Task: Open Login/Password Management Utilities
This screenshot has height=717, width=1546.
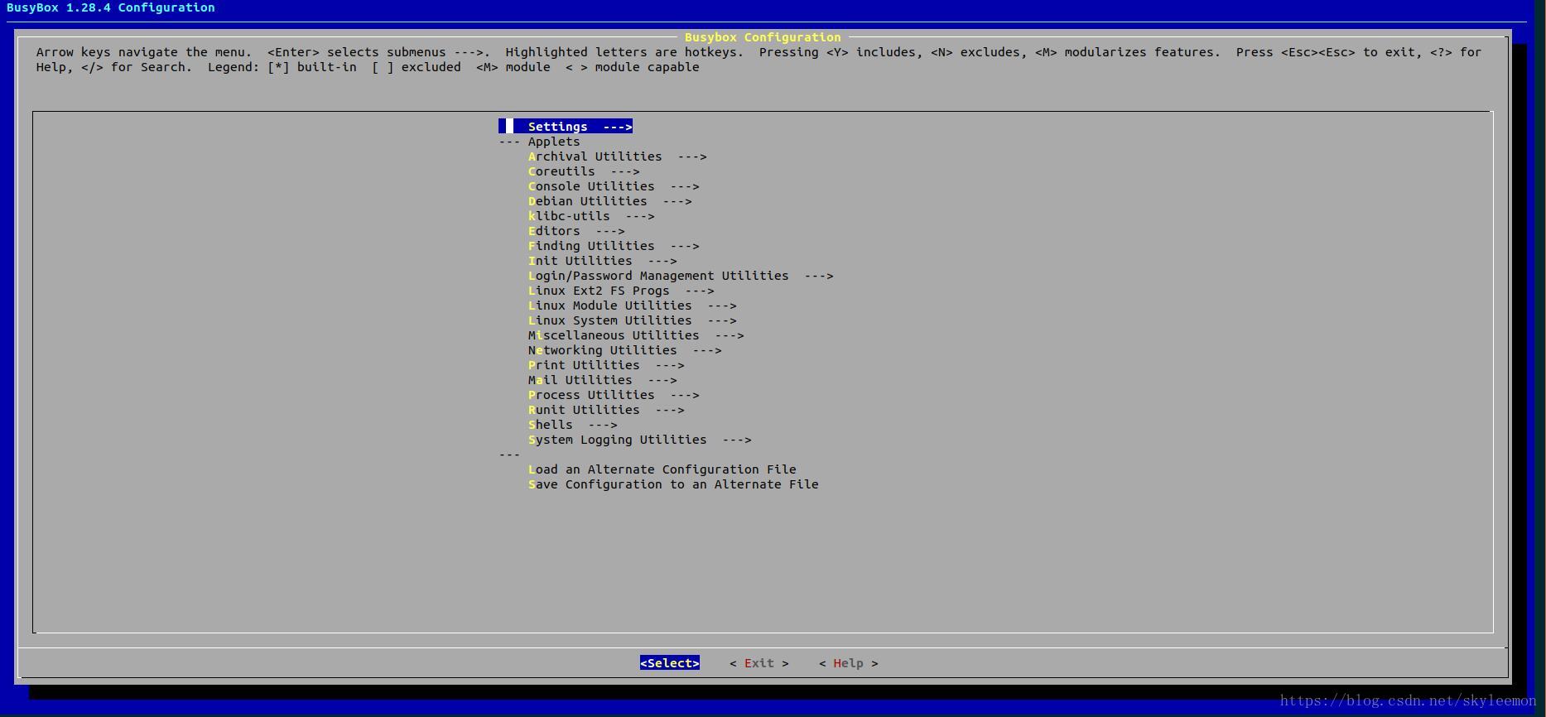Action: click(681, 276)
